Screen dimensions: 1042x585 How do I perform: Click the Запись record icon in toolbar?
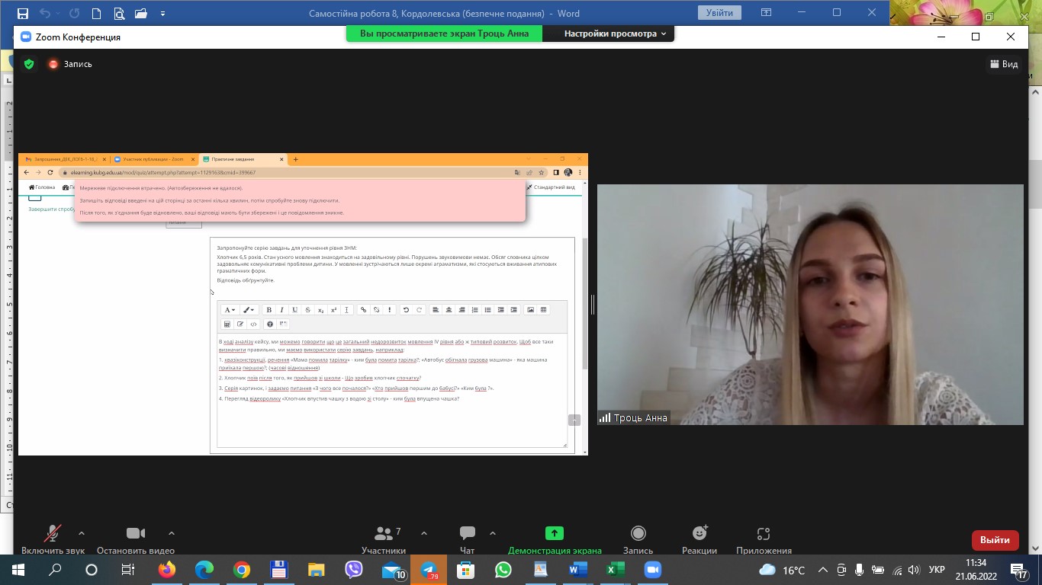coord(638,534)
